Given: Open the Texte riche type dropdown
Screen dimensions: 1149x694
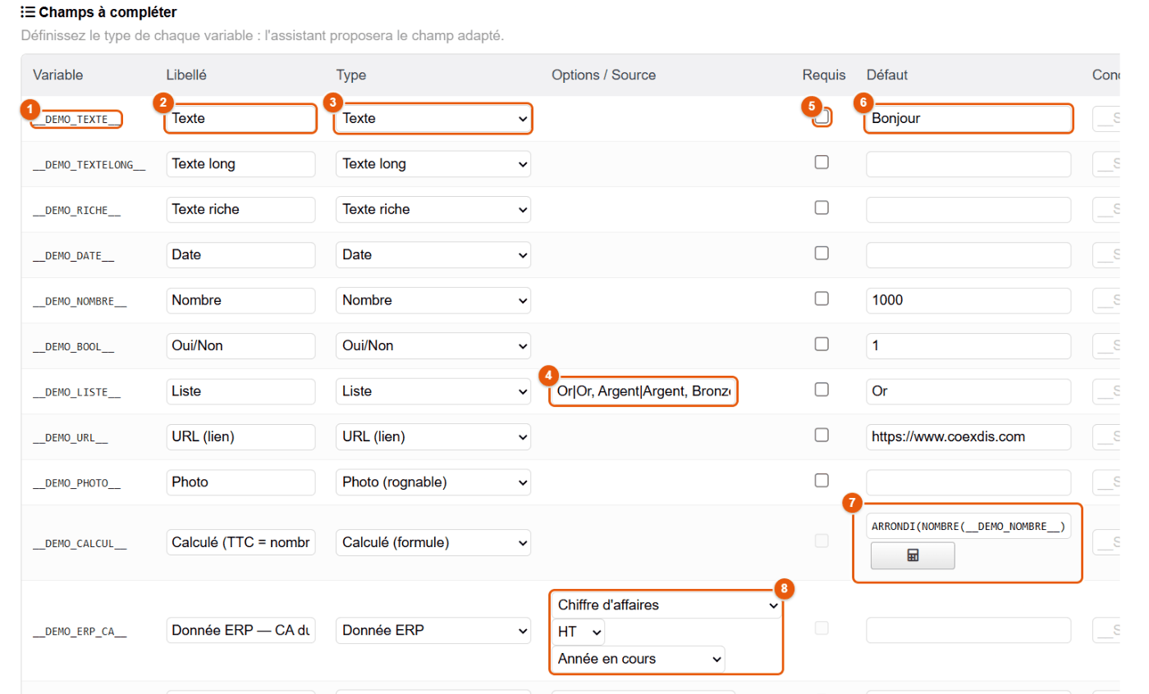Looking at the screenshot, I should pos(433,209).
